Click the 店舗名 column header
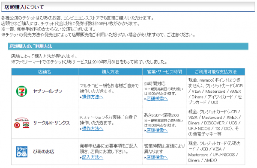 [45, 72]
